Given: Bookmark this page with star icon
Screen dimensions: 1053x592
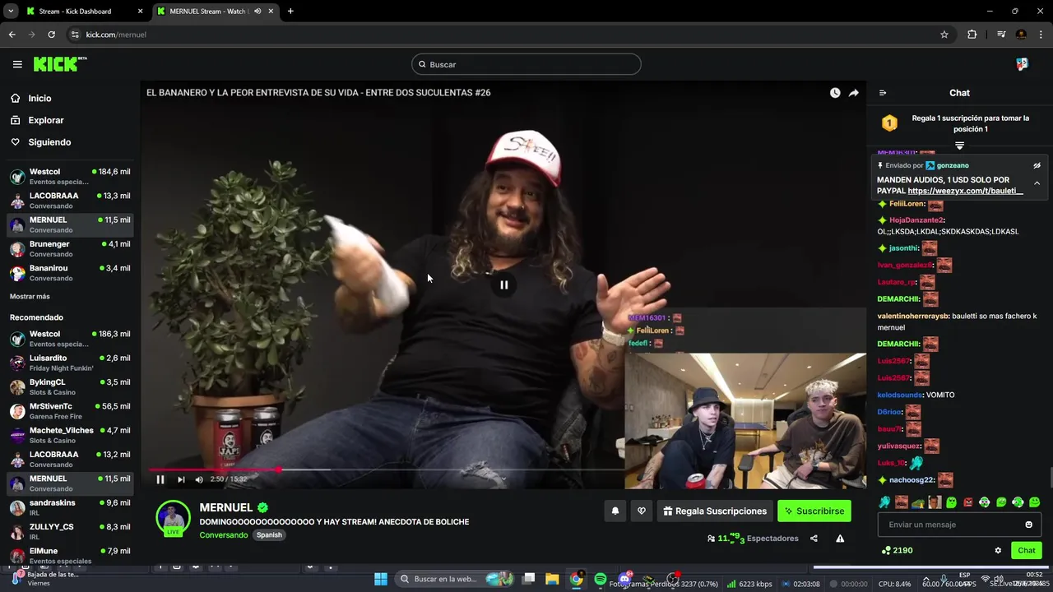Looking at the screenshot, I should pyautogui.click(x=944, y=35).
